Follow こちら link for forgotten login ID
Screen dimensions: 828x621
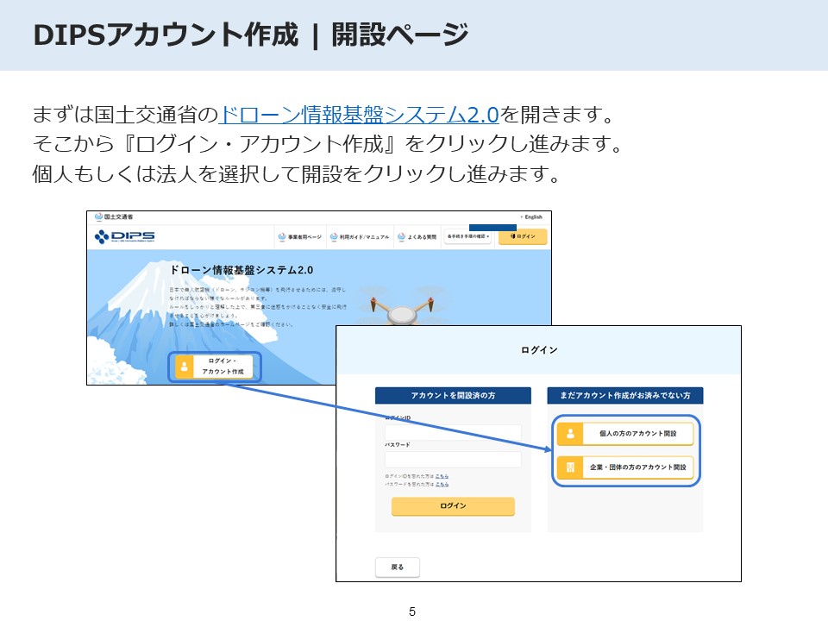click(x=442, y=476)
